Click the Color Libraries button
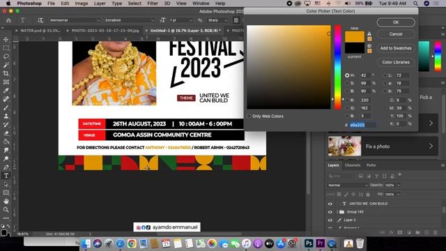Image resolution: width=446 pixels, height=251 pixels. pyautogui.click(x=396, y=62)
